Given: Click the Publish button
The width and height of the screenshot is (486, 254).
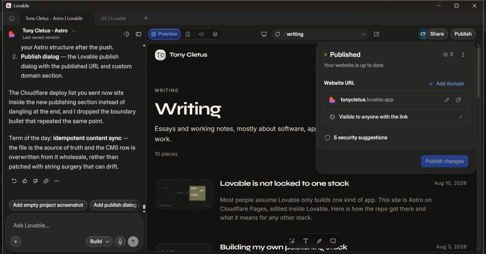Looking at the screenshot, I should [463, 34].
